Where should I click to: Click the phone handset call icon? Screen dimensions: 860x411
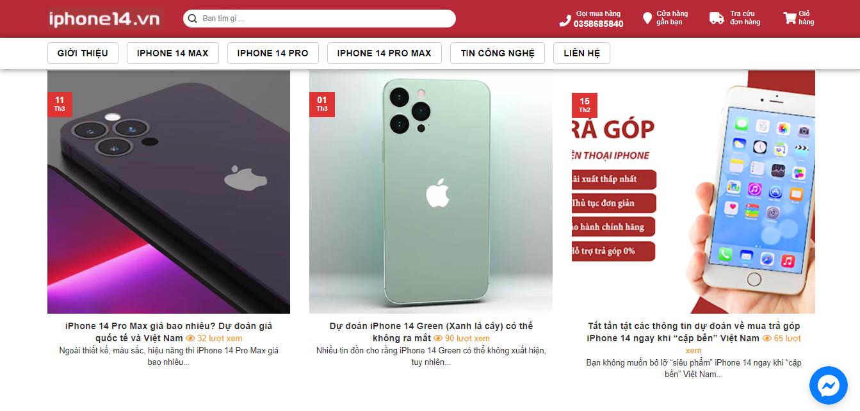point(565,20)
